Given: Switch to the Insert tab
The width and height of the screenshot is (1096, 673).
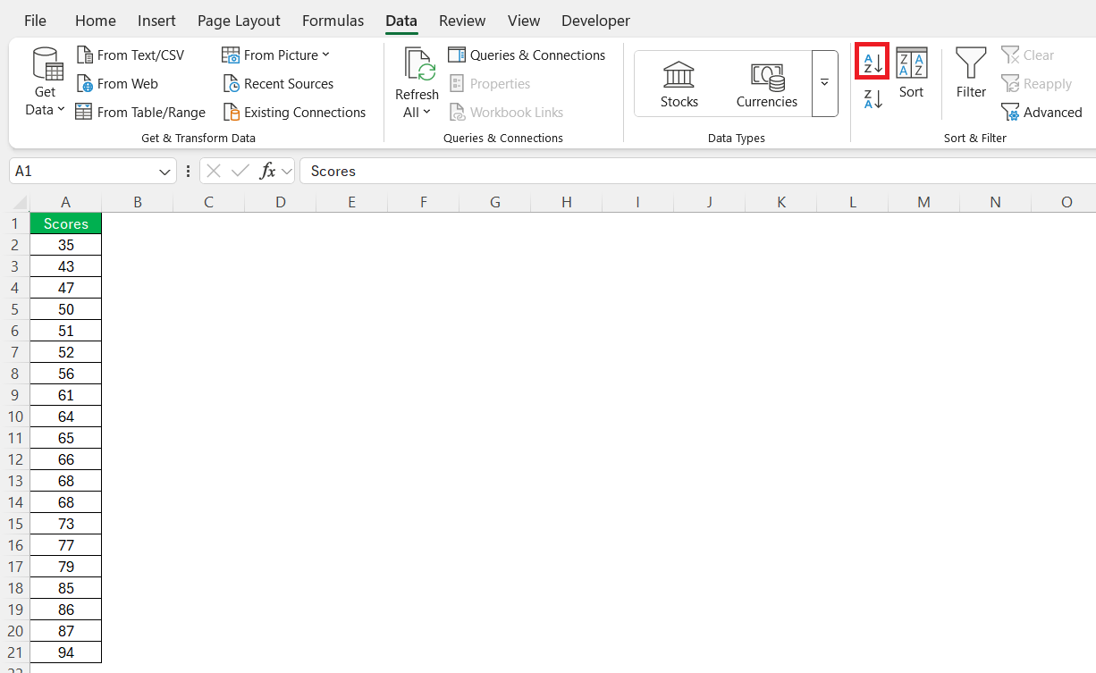Looking at the screenshot, I should point(156,21).
